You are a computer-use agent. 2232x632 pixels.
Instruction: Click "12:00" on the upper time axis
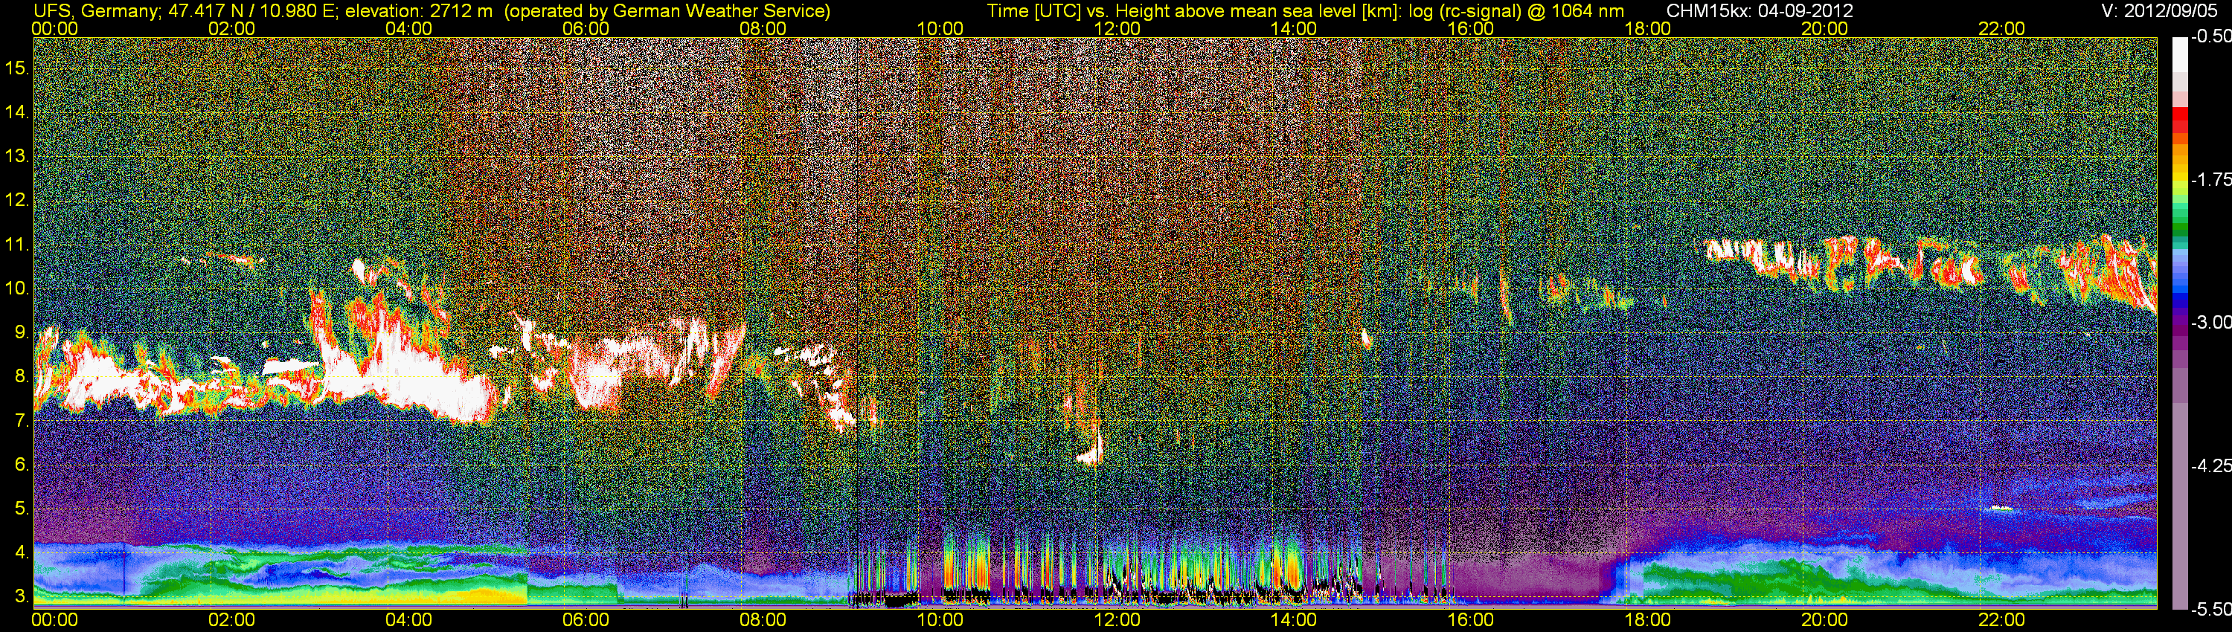pos(1117,28)
